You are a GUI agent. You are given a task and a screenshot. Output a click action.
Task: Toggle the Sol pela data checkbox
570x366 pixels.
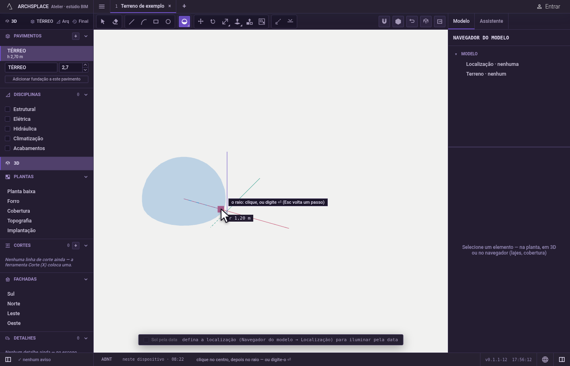pos(146,340)
